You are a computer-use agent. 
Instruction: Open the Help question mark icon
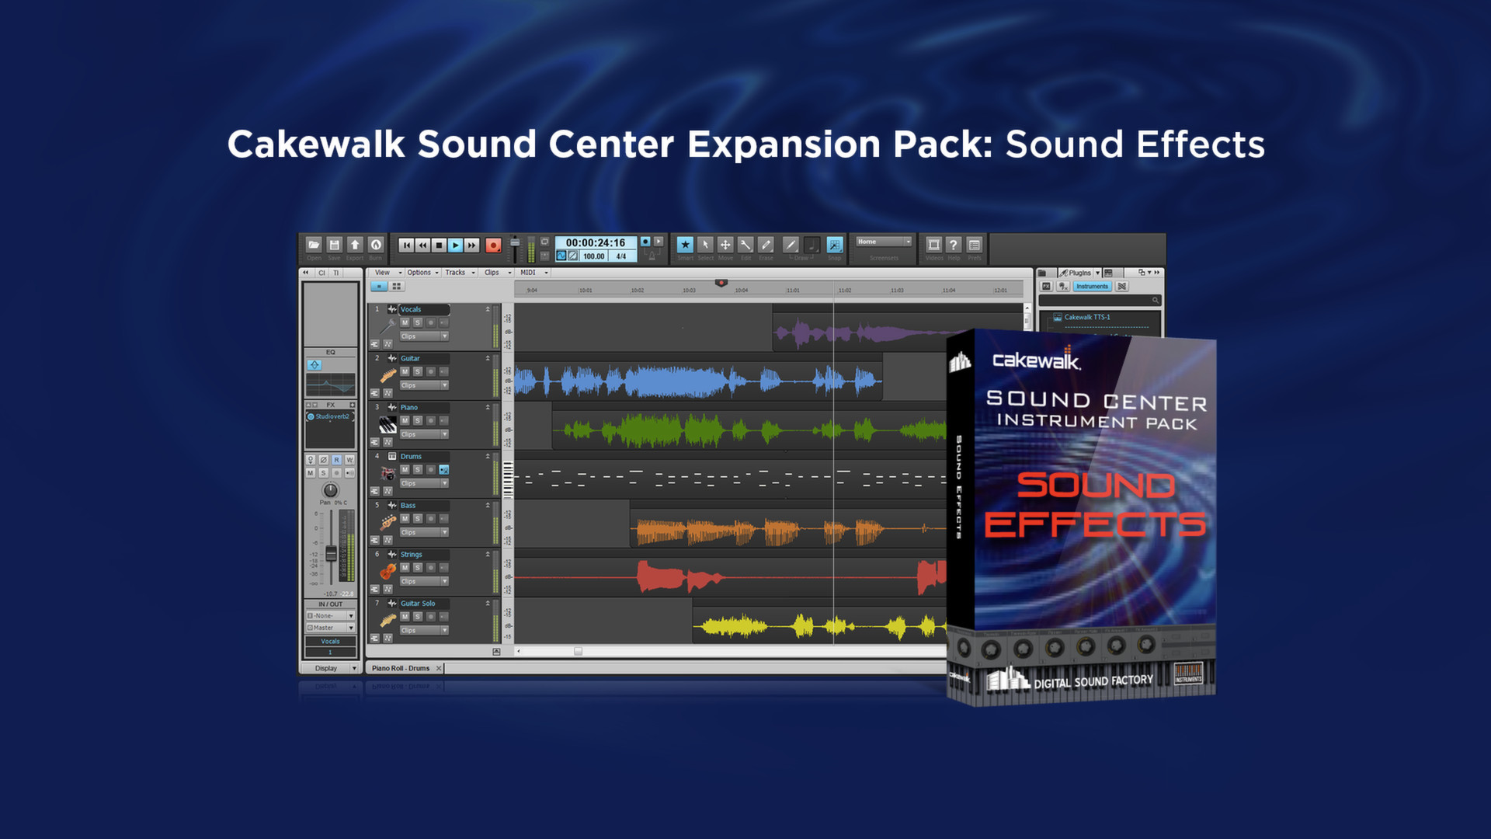954,245
